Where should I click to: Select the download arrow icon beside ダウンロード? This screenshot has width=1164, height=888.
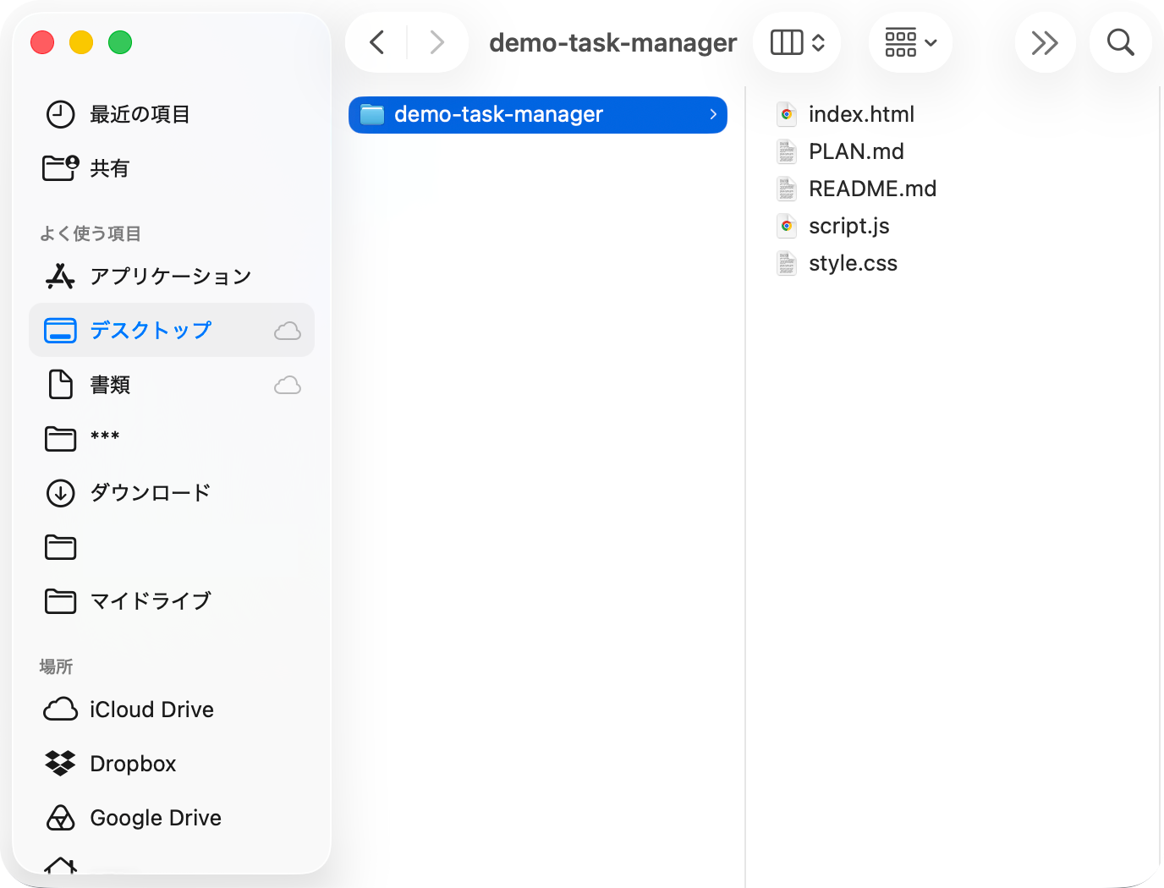(60, 492)
